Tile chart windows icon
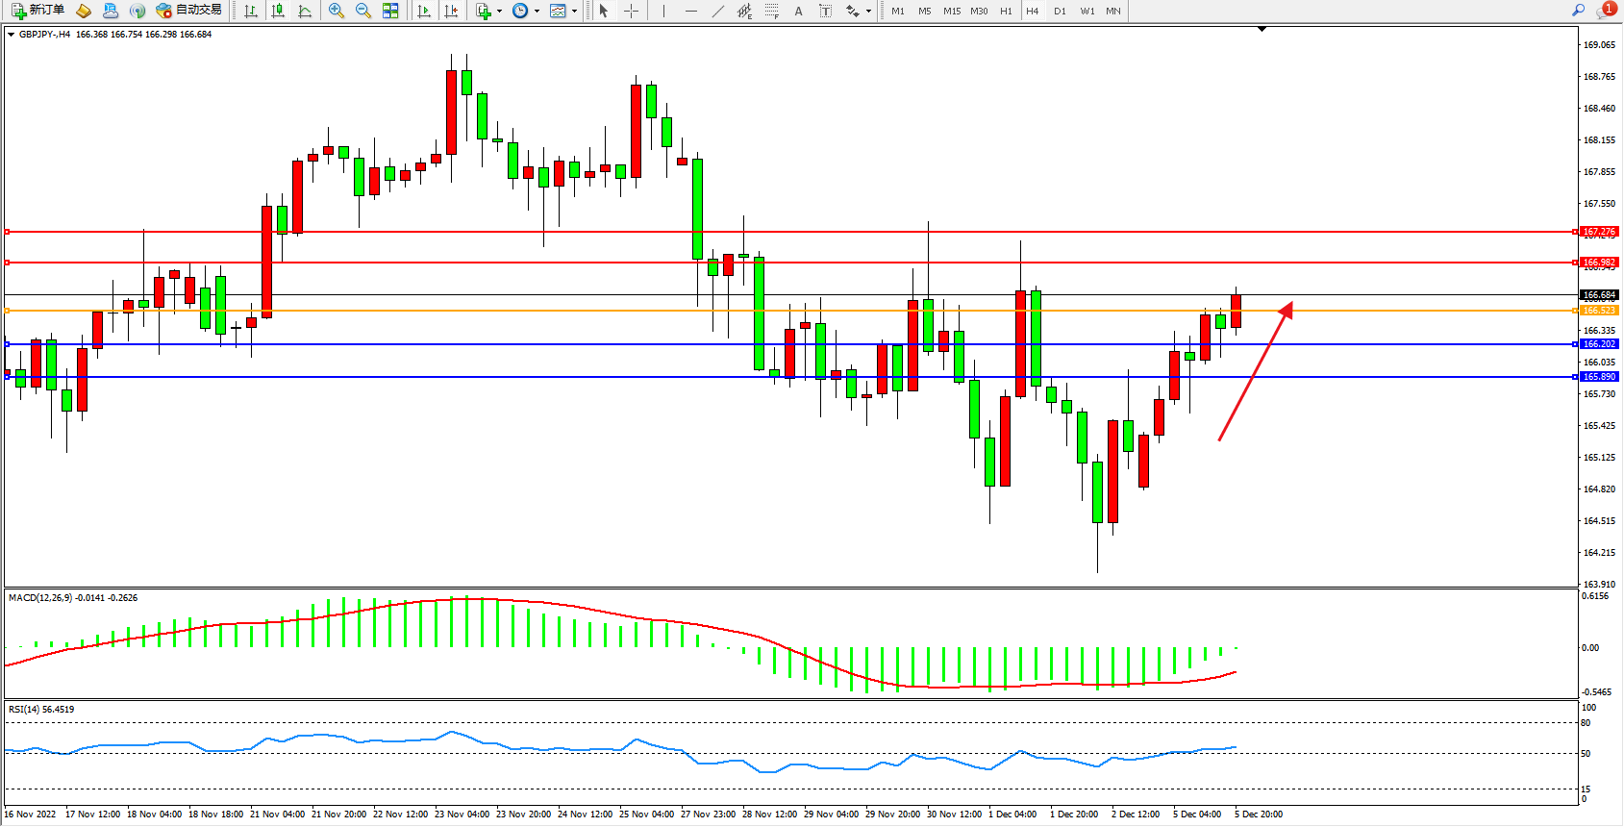The width and height of the screenshot is (1624, 827). (390, 11)
